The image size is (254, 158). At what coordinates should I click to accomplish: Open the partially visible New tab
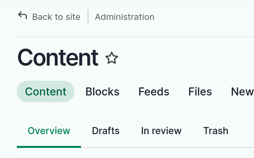(x=242, y=91)
